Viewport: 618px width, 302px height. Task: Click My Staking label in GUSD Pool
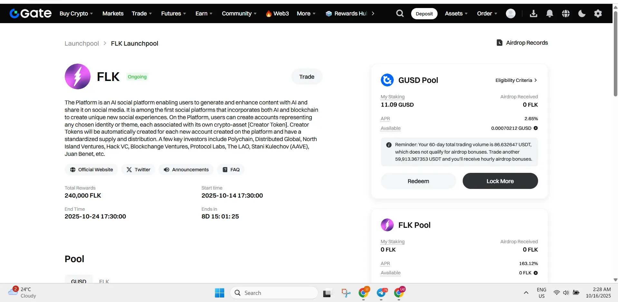coord(392,97)
